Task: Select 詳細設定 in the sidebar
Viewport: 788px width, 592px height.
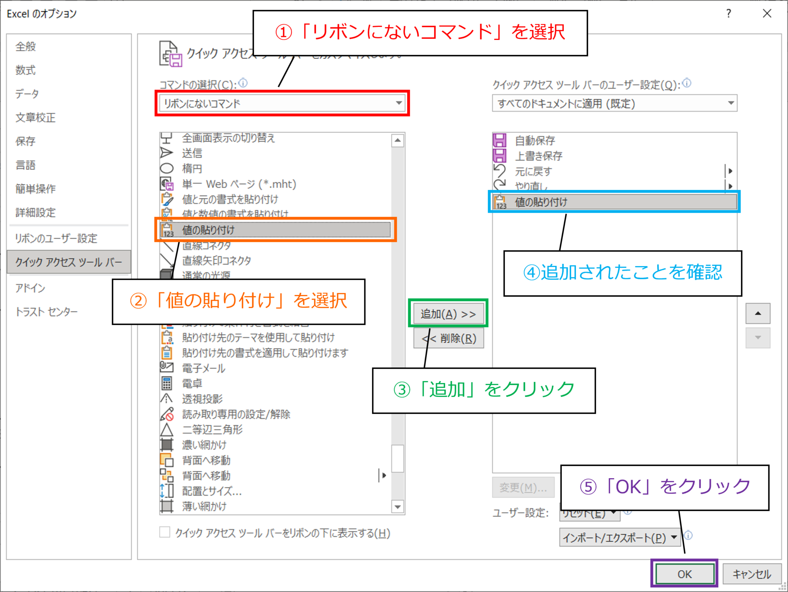Action: [35, 213]
